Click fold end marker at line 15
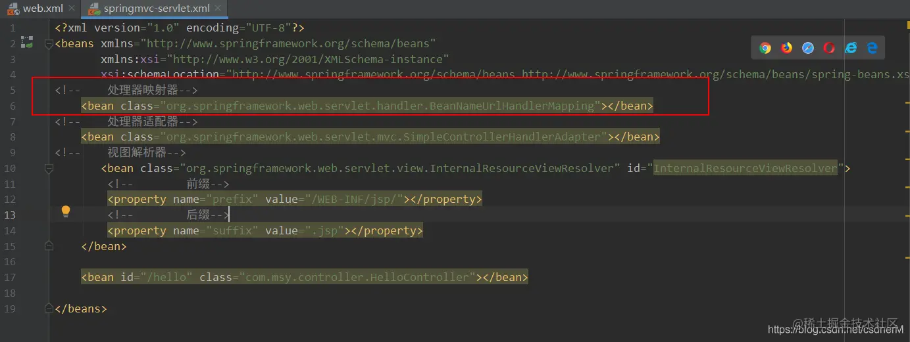 [49, 246]
